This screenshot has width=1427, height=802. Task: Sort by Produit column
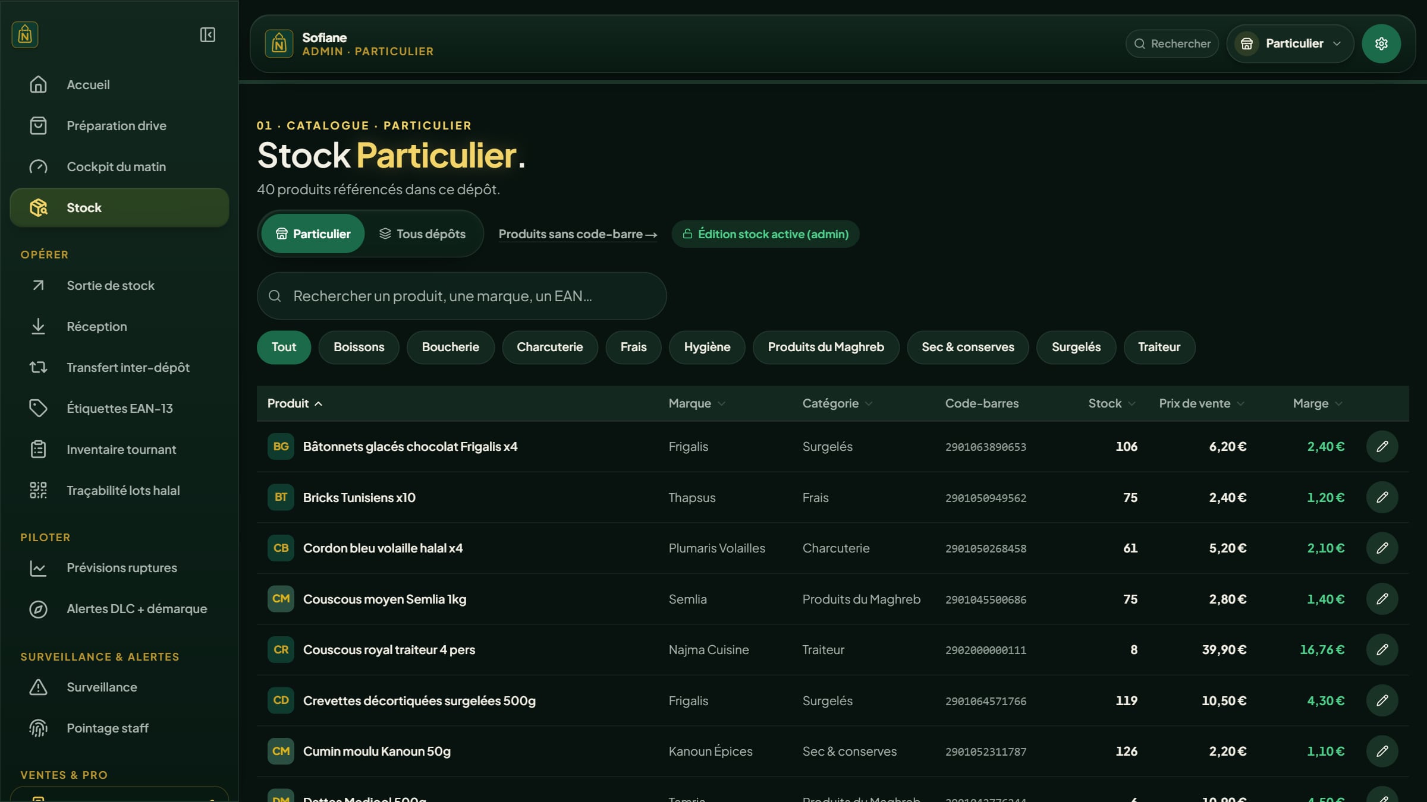(295, 403)
